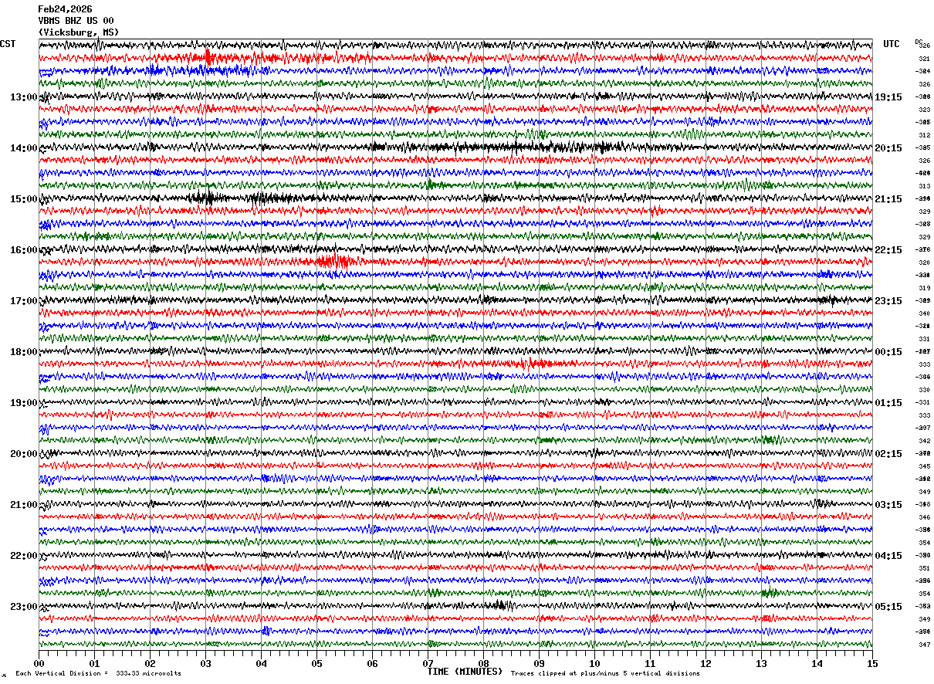The height and width of the screenshot is (684, 934).
Task: Click the TIME (MINUTES) axis title
Action: pyautogui.click(x=465, y=672)
